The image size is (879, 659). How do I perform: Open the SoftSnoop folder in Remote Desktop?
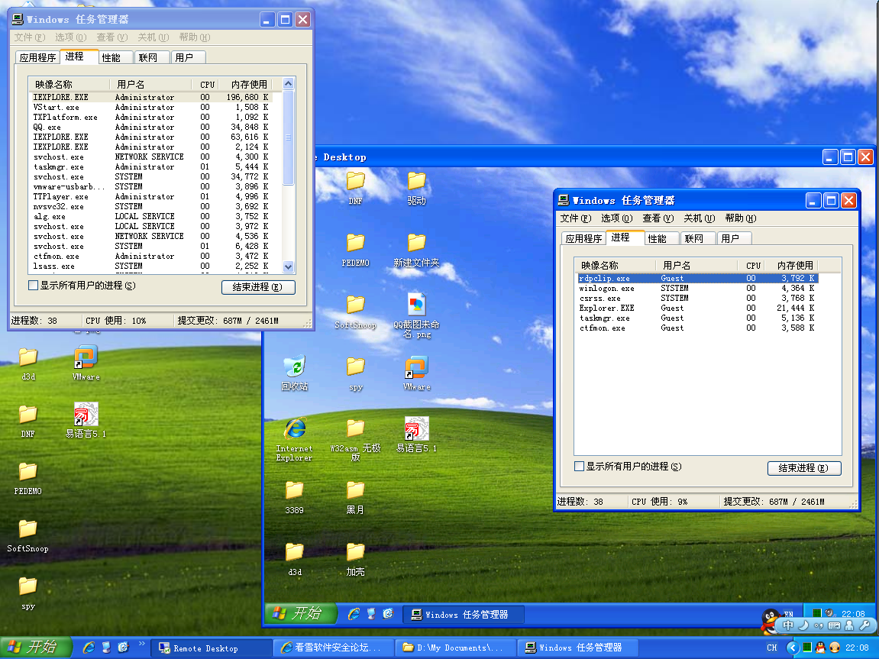(355, 311)
